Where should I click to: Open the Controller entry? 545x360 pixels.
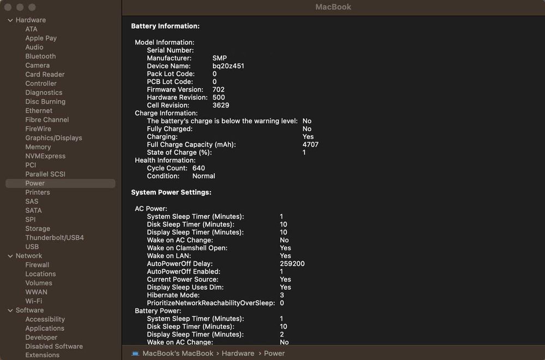point(41,83)
